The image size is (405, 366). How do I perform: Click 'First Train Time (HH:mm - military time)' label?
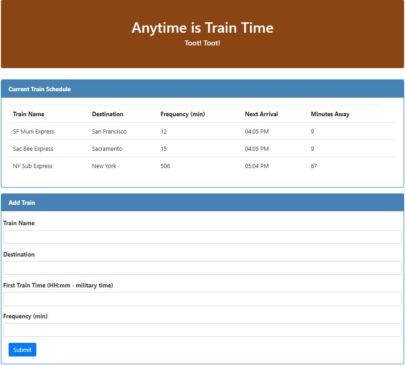pos(58,285)
